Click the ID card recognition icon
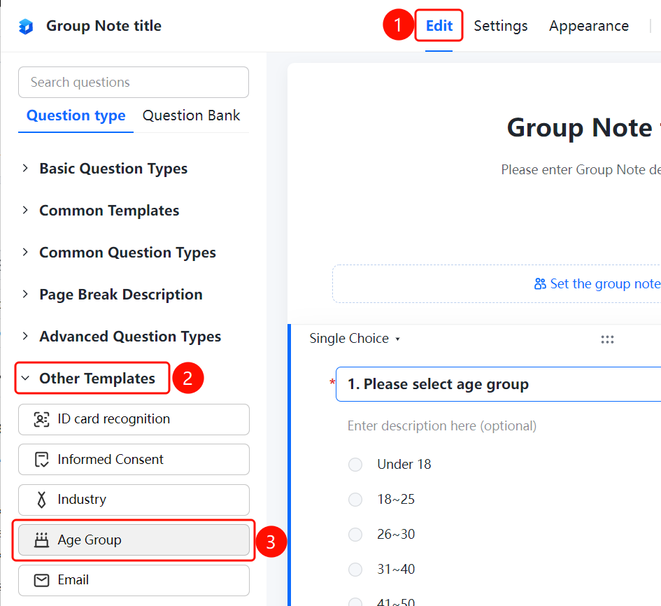Screen dimensions: 661x606 coord(41,419)
